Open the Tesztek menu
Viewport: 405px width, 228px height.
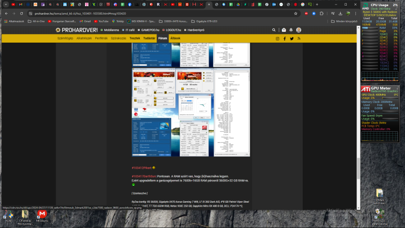point(135,39)
